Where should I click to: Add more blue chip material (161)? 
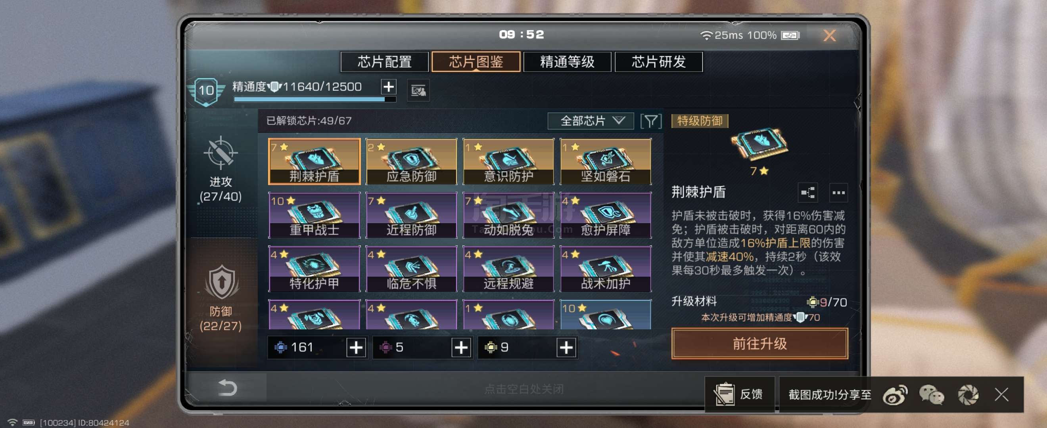pyautogui.click(x=356, y=348)
